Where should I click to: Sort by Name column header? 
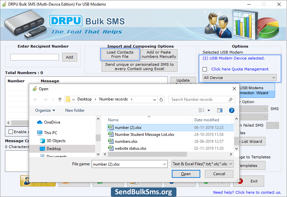(113, 120)
